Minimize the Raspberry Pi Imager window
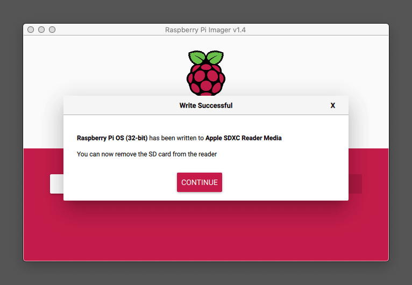Viewport: 412px width, 285px height. (x=41, y=30)
